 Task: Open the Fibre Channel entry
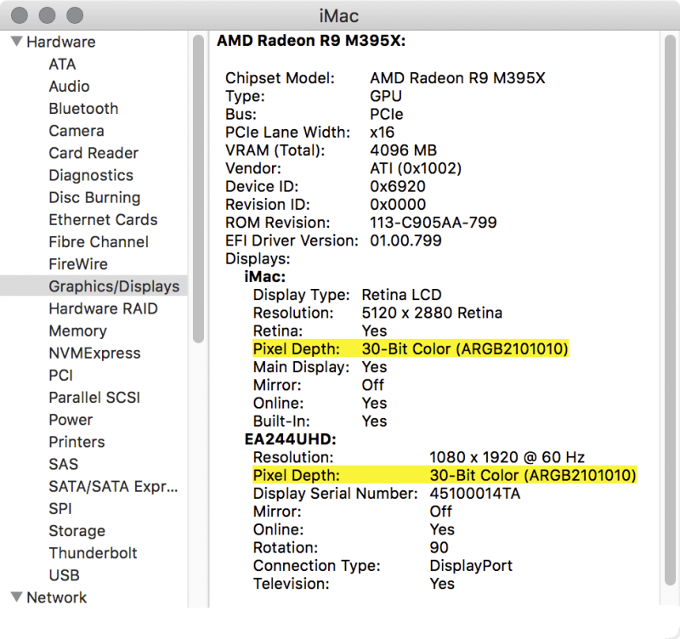(x=99, y=242)
